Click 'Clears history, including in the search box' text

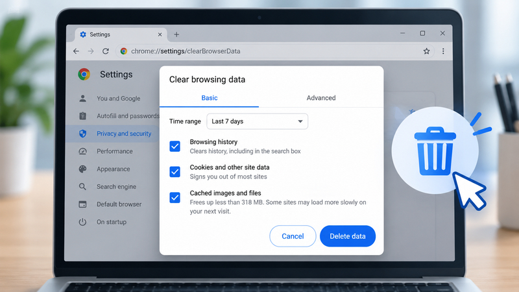tap(245, 151)
